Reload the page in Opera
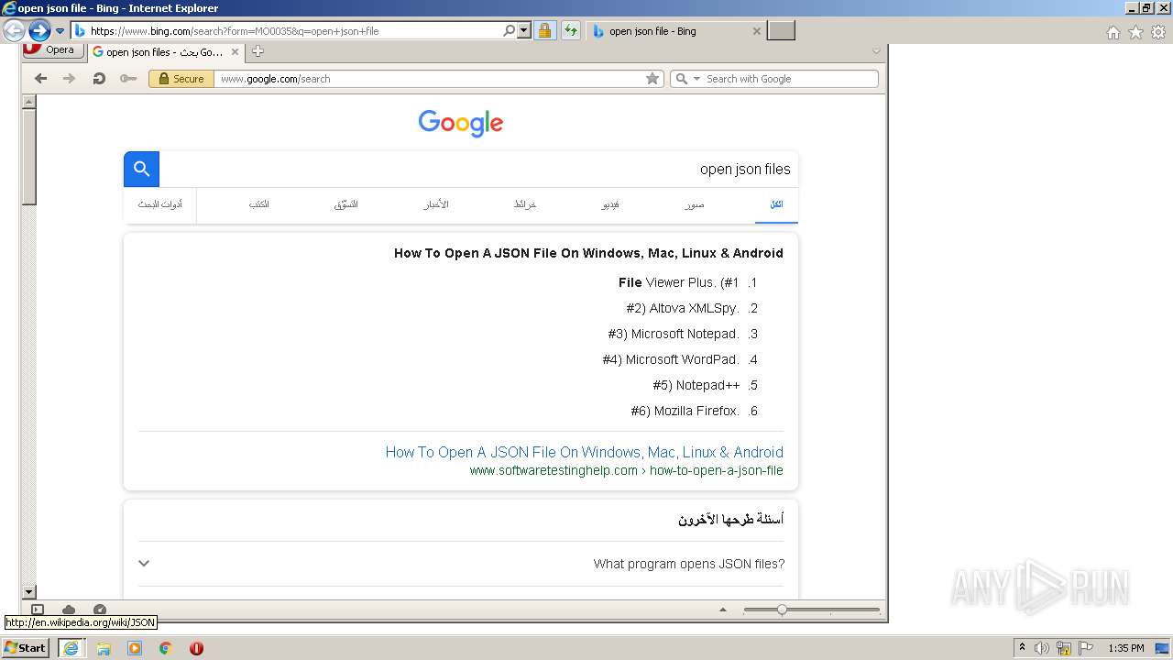Screen dimensions: 1173x660 (x=99, y=79)
